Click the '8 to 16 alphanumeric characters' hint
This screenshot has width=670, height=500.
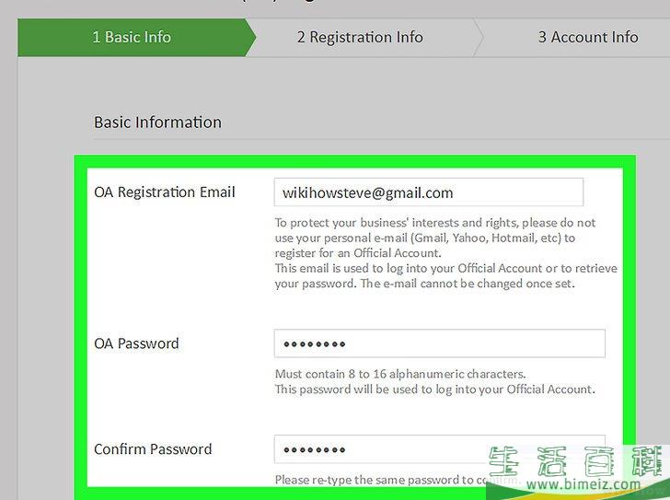click(400, 374)
